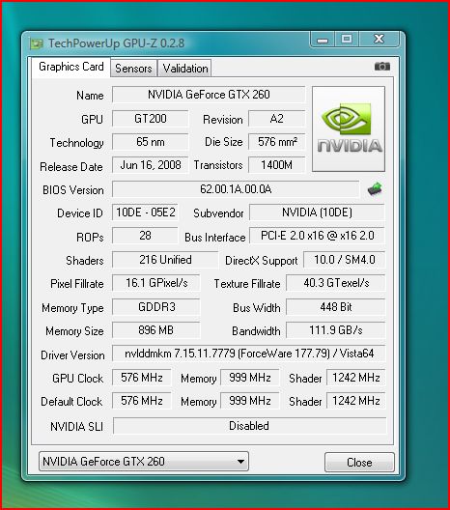Click the Bandwidth field 111.9 GB/s
Viewport: 450px width, 510px height.
[x=336, y=330]
